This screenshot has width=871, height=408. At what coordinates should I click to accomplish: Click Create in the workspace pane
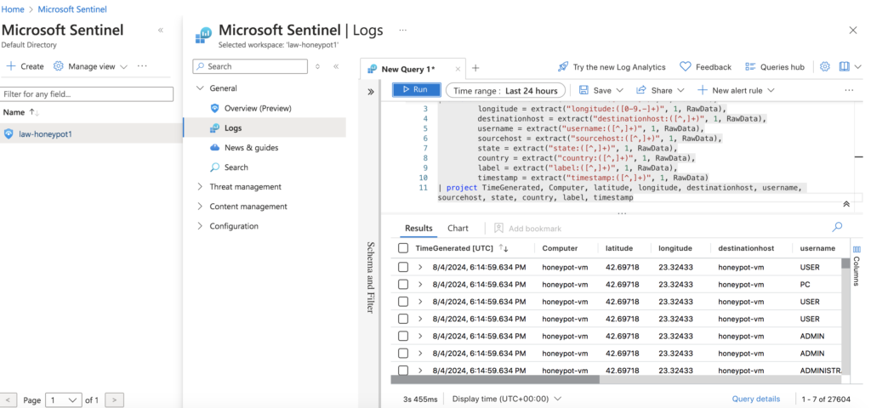pos(25,66)
